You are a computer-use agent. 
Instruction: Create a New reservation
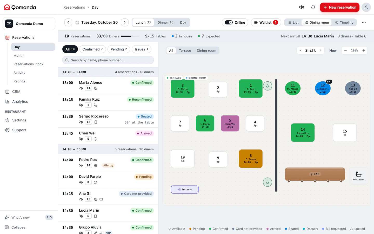coord(339,7)
